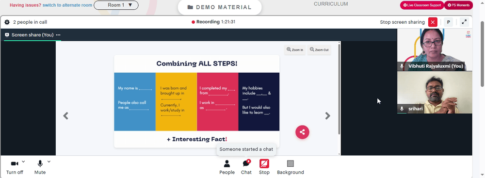The image size is (485, 178).
Task: Expand microphone options chevron
Action: click(x=49, y=162)
